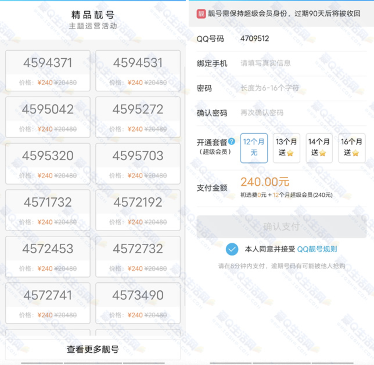
Task: Focus the 绑定手机 input field
Action: (x=303, y=63)
